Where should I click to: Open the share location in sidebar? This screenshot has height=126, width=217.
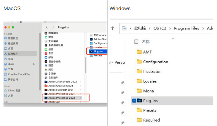[9, 64]
